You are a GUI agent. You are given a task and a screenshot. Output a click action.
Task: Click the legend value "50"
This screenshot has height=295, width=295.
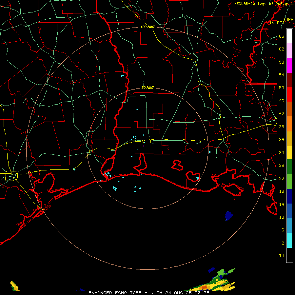coord(282,88)
